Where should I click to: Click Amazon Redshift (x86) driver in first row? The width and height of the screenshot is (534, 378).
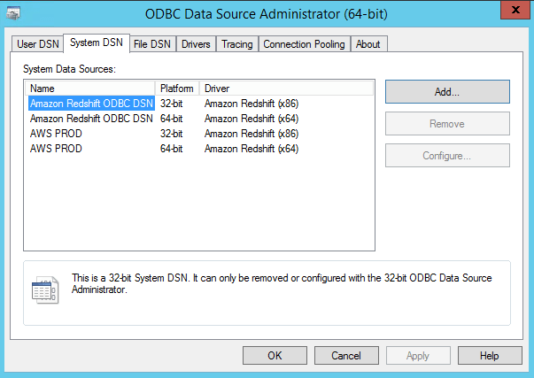click(x=252, y=104)
